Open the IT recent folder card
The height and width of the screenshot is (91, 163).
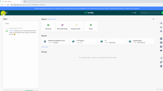coord(112,41)
